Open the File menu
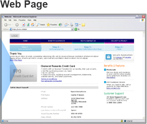Viewport: 147px width, 124px height. click(5, 20)
